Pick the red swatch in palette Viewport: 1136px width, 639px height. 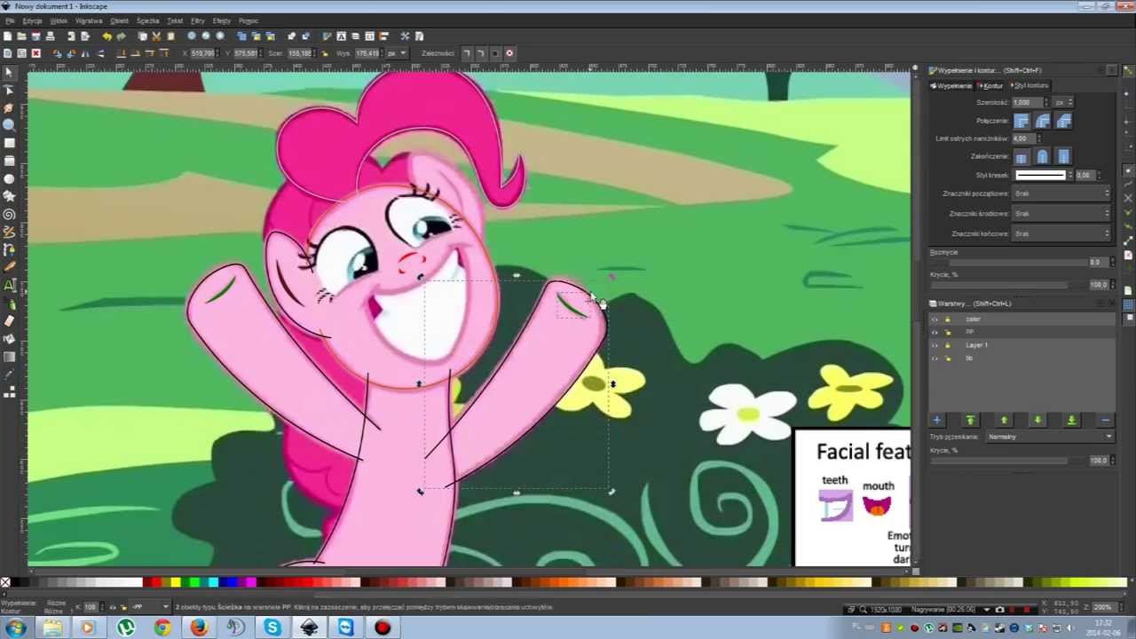click(157, 582)
